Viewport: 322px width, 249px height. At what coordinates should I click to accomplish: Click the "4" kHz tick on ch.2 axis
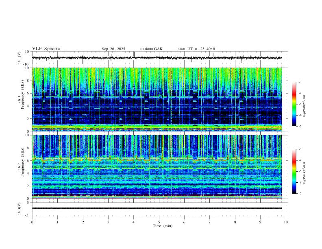click(28, 173)
